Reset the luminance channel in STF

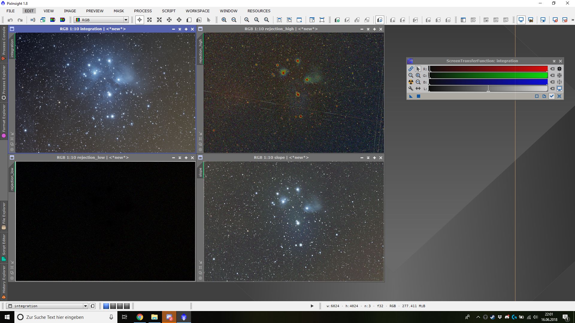(x=553, y=89)
